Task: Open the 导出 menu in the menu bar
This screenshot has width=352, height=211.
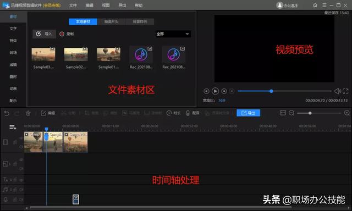Action: (122, 5)
